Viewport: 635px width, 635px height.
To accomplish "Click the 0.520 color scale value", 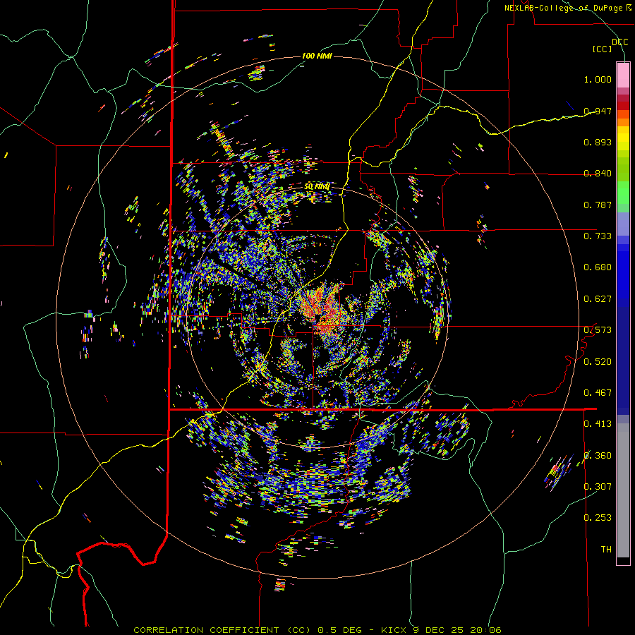I will tap(598, 362).
